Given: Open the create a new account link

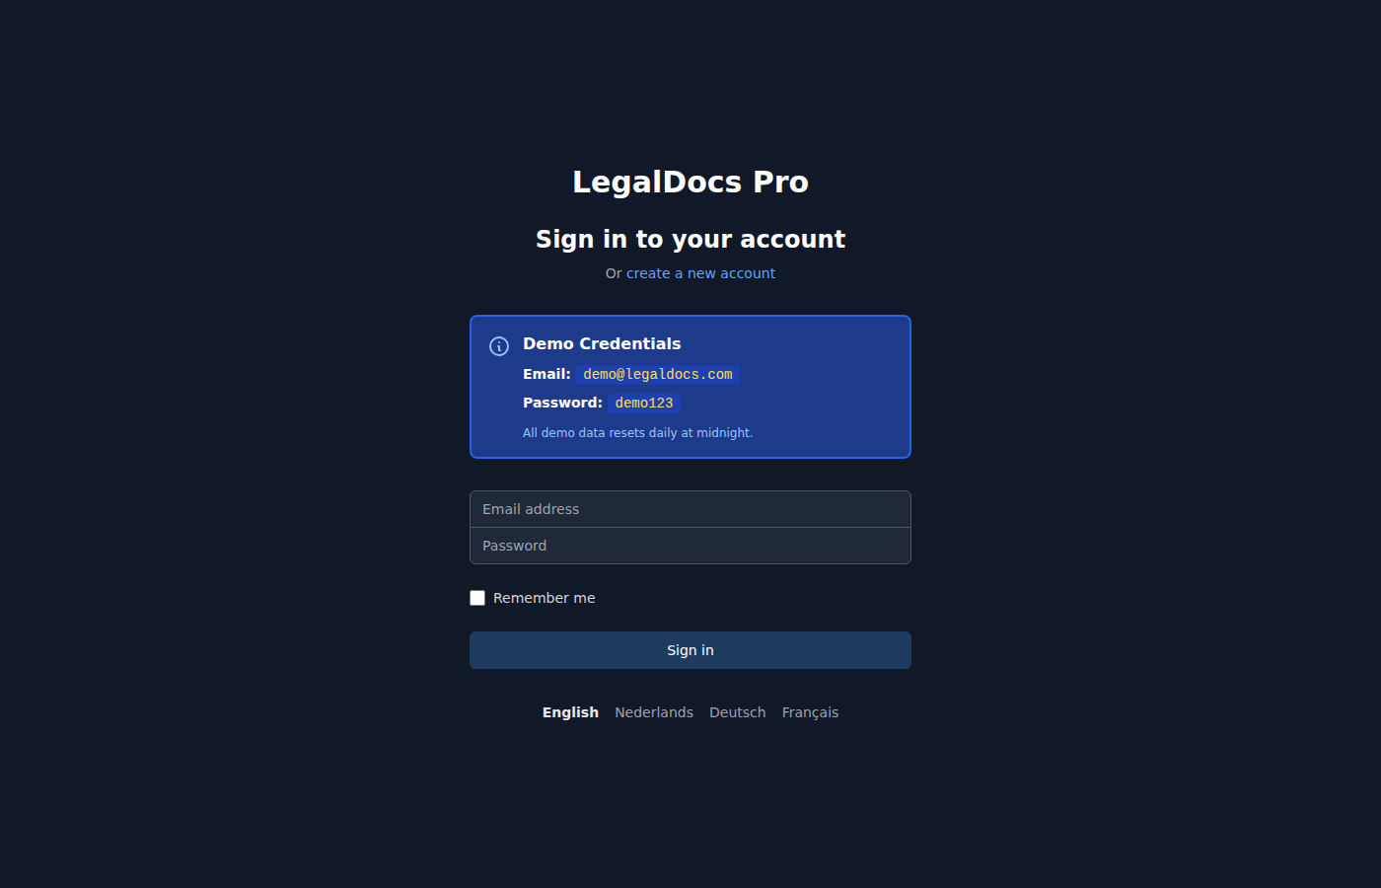Looking at the screenshot, I should (x=700, y=273).
